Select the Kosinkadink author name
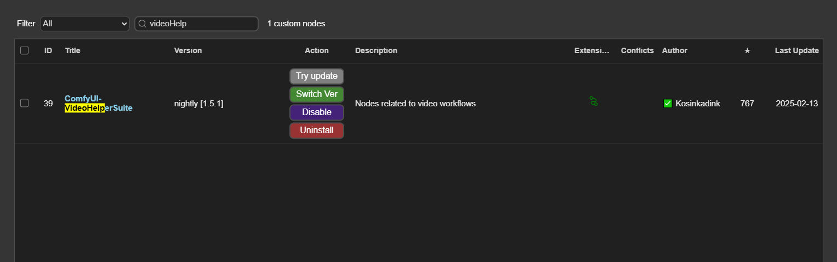Image resolution: width=837 pixels, height=262 pixels. [x=698, y=103]
